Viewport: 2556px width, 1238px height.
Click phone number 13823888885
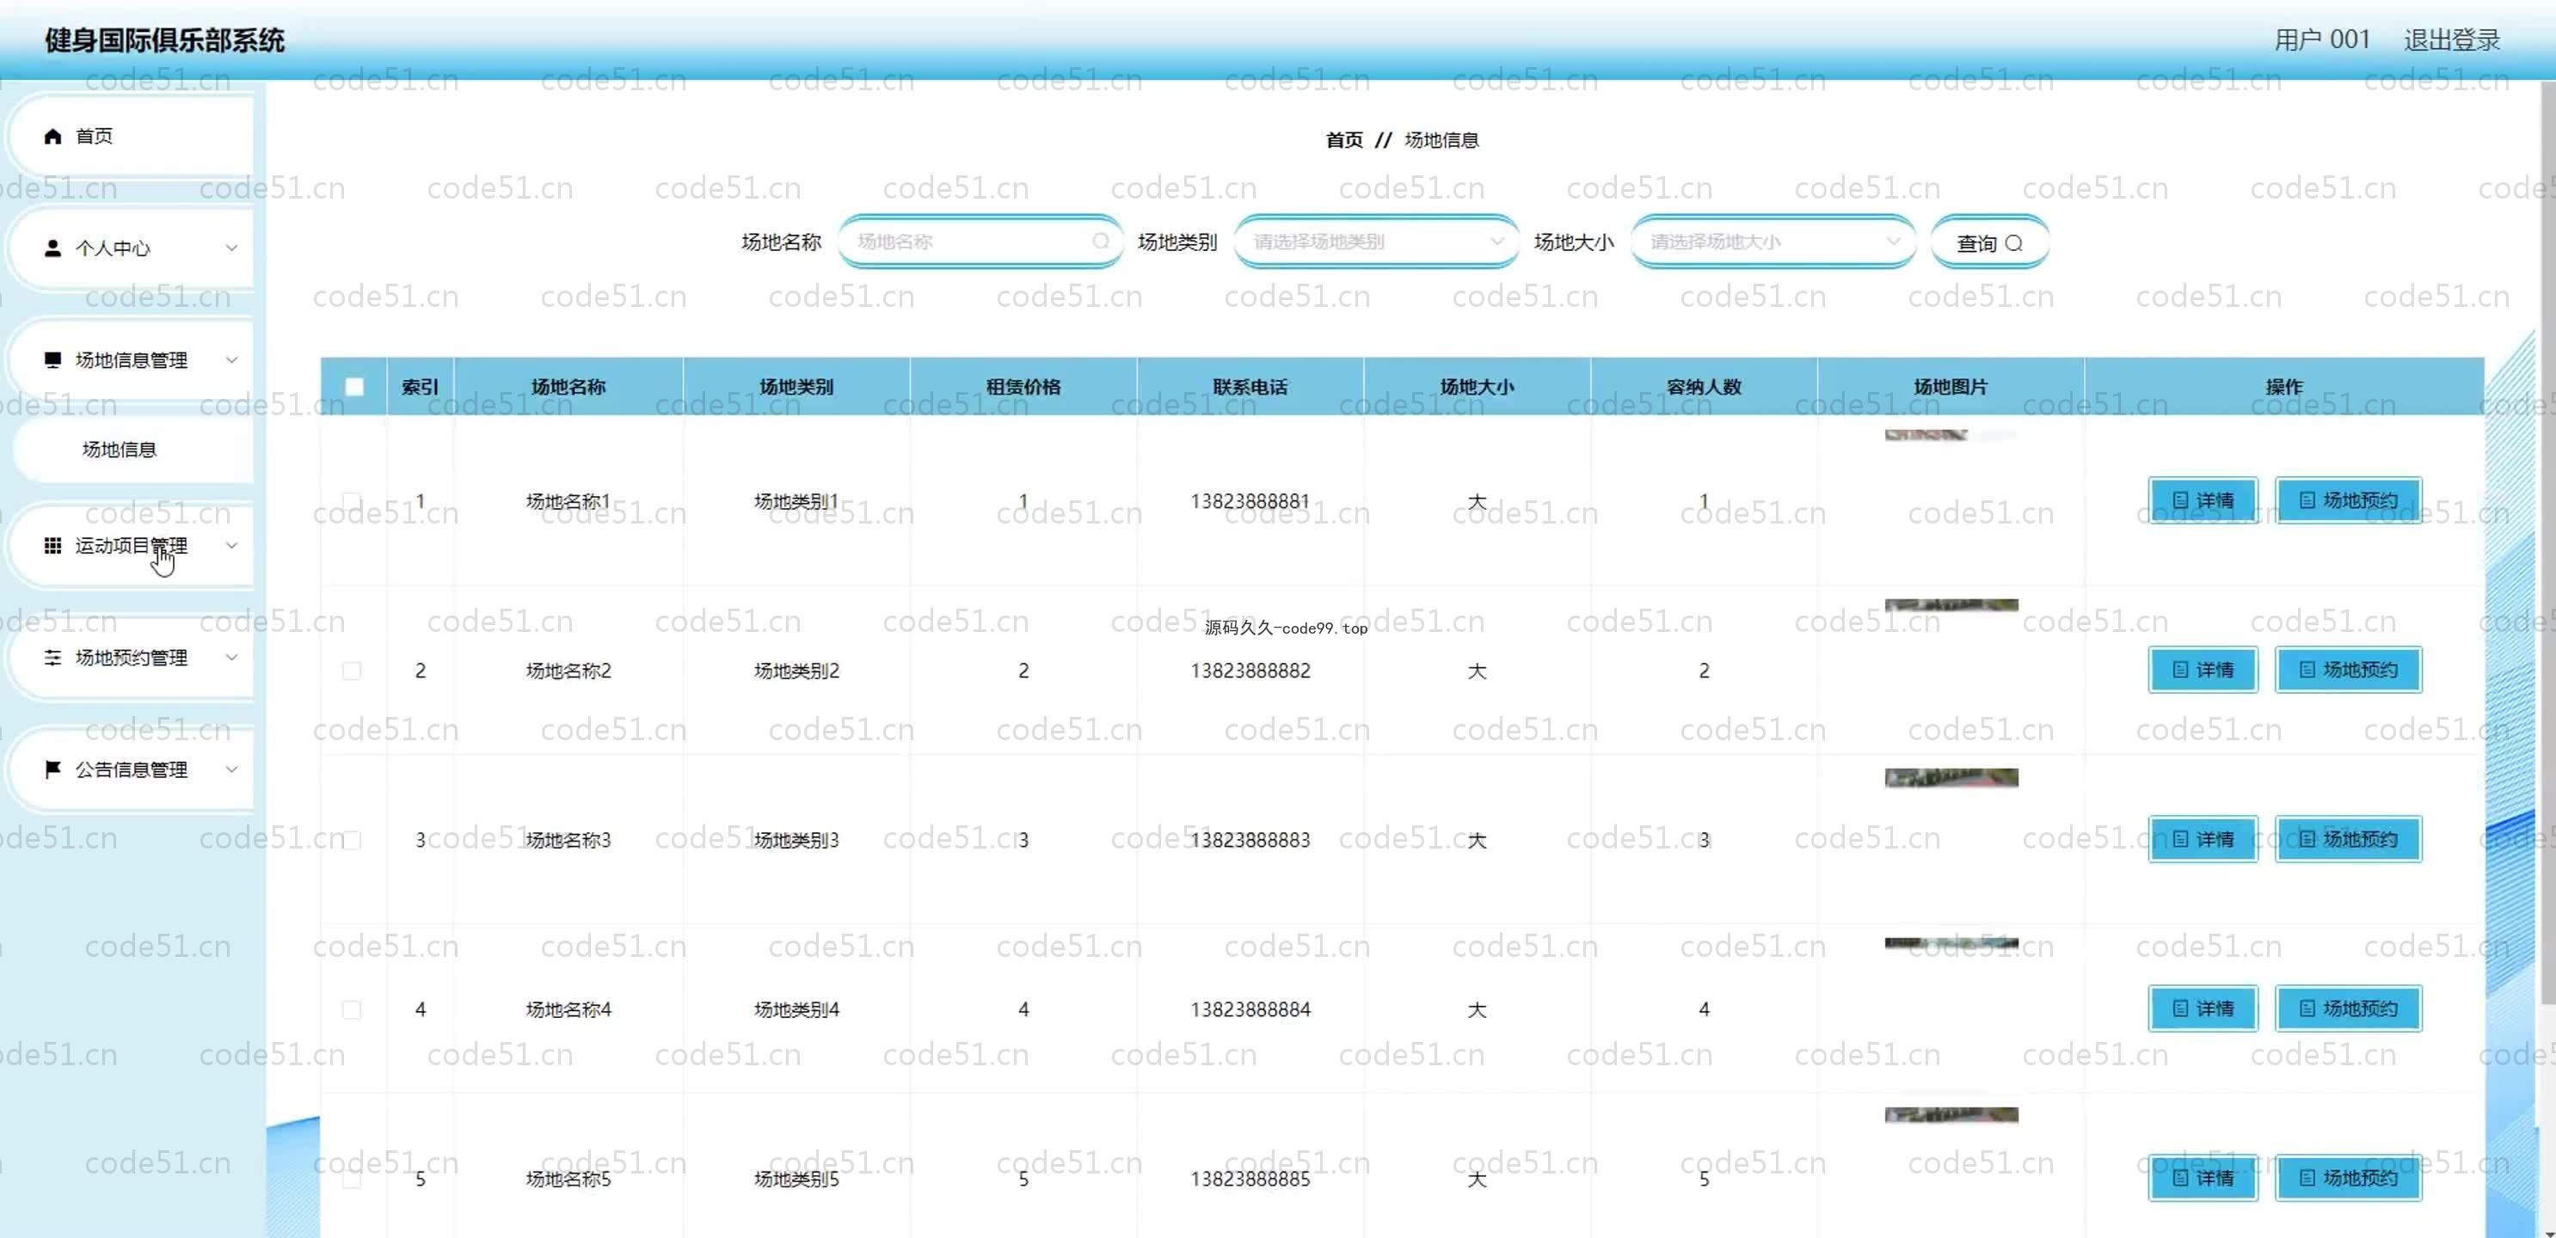click(1250, 1179)
